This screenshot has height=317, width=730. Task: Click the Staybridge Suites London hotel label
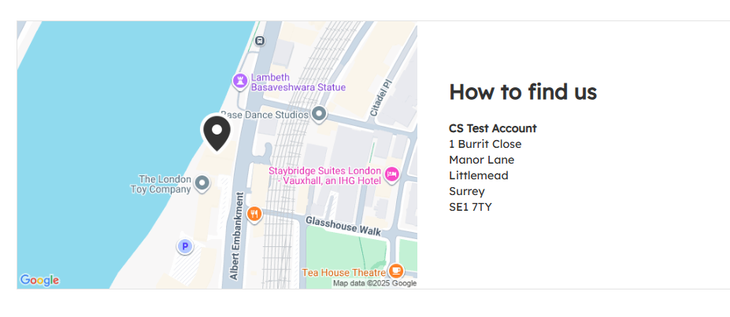324,176
